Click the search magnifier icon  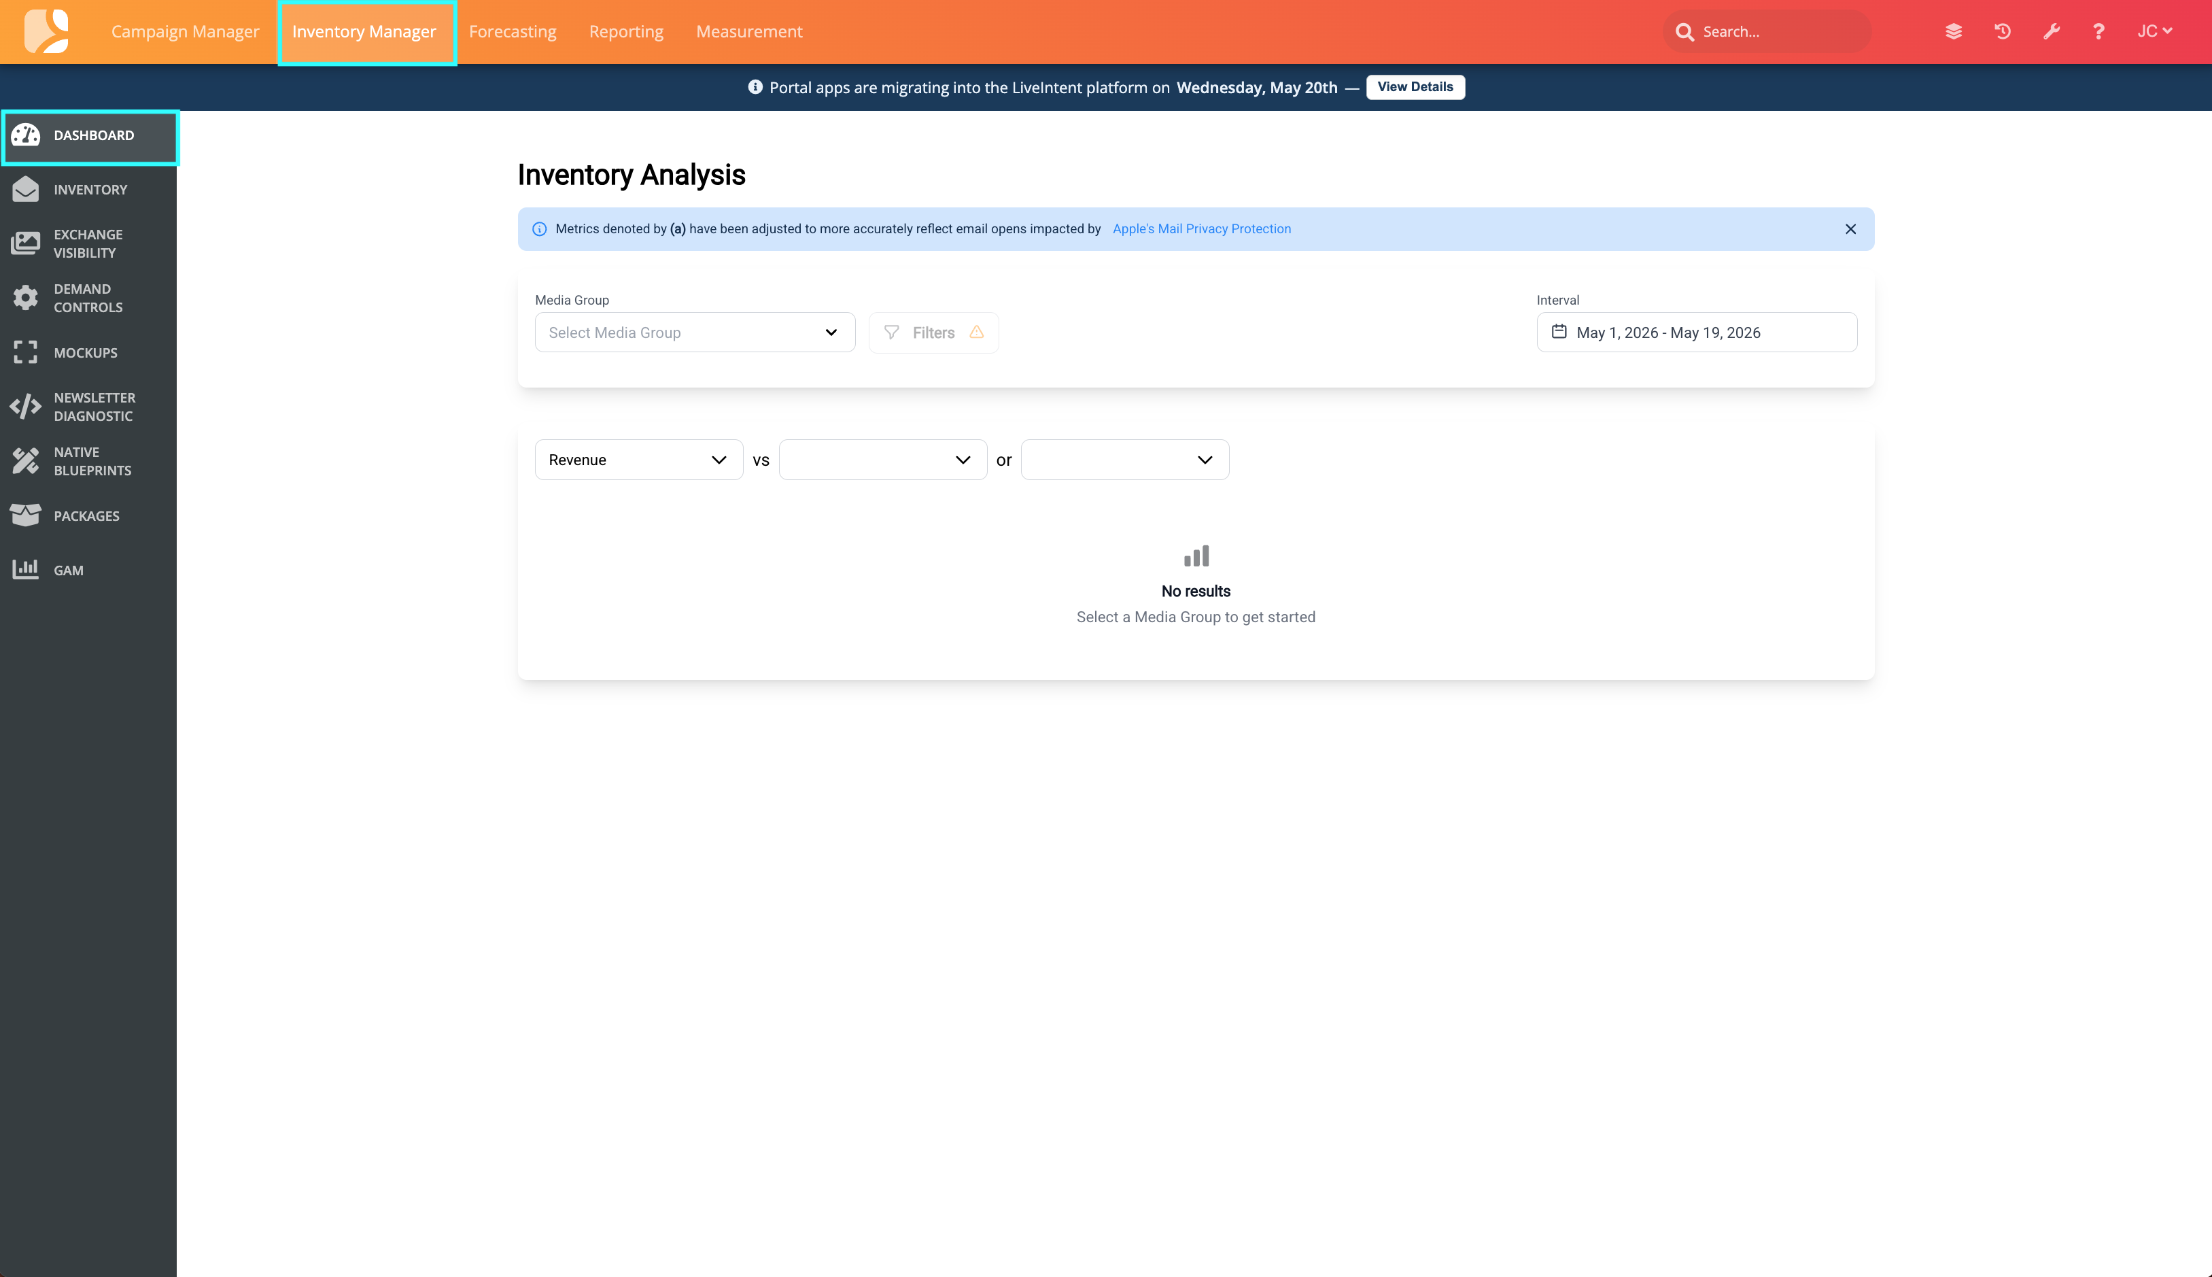point(1684,31)
